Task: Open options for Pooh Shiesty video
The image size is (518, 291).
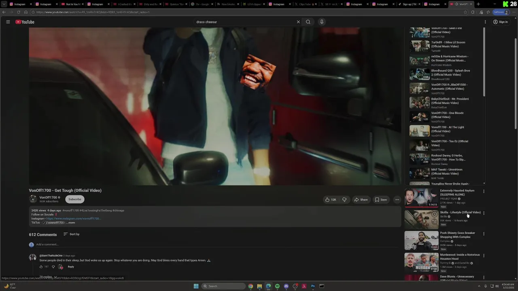Action: (x=484, y=234)
